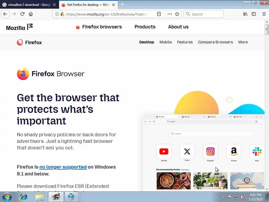Click the Firefox logo in sub-navigation
Image resolution: width=269 pixels, height=202 pixels.
pos(29,42)
